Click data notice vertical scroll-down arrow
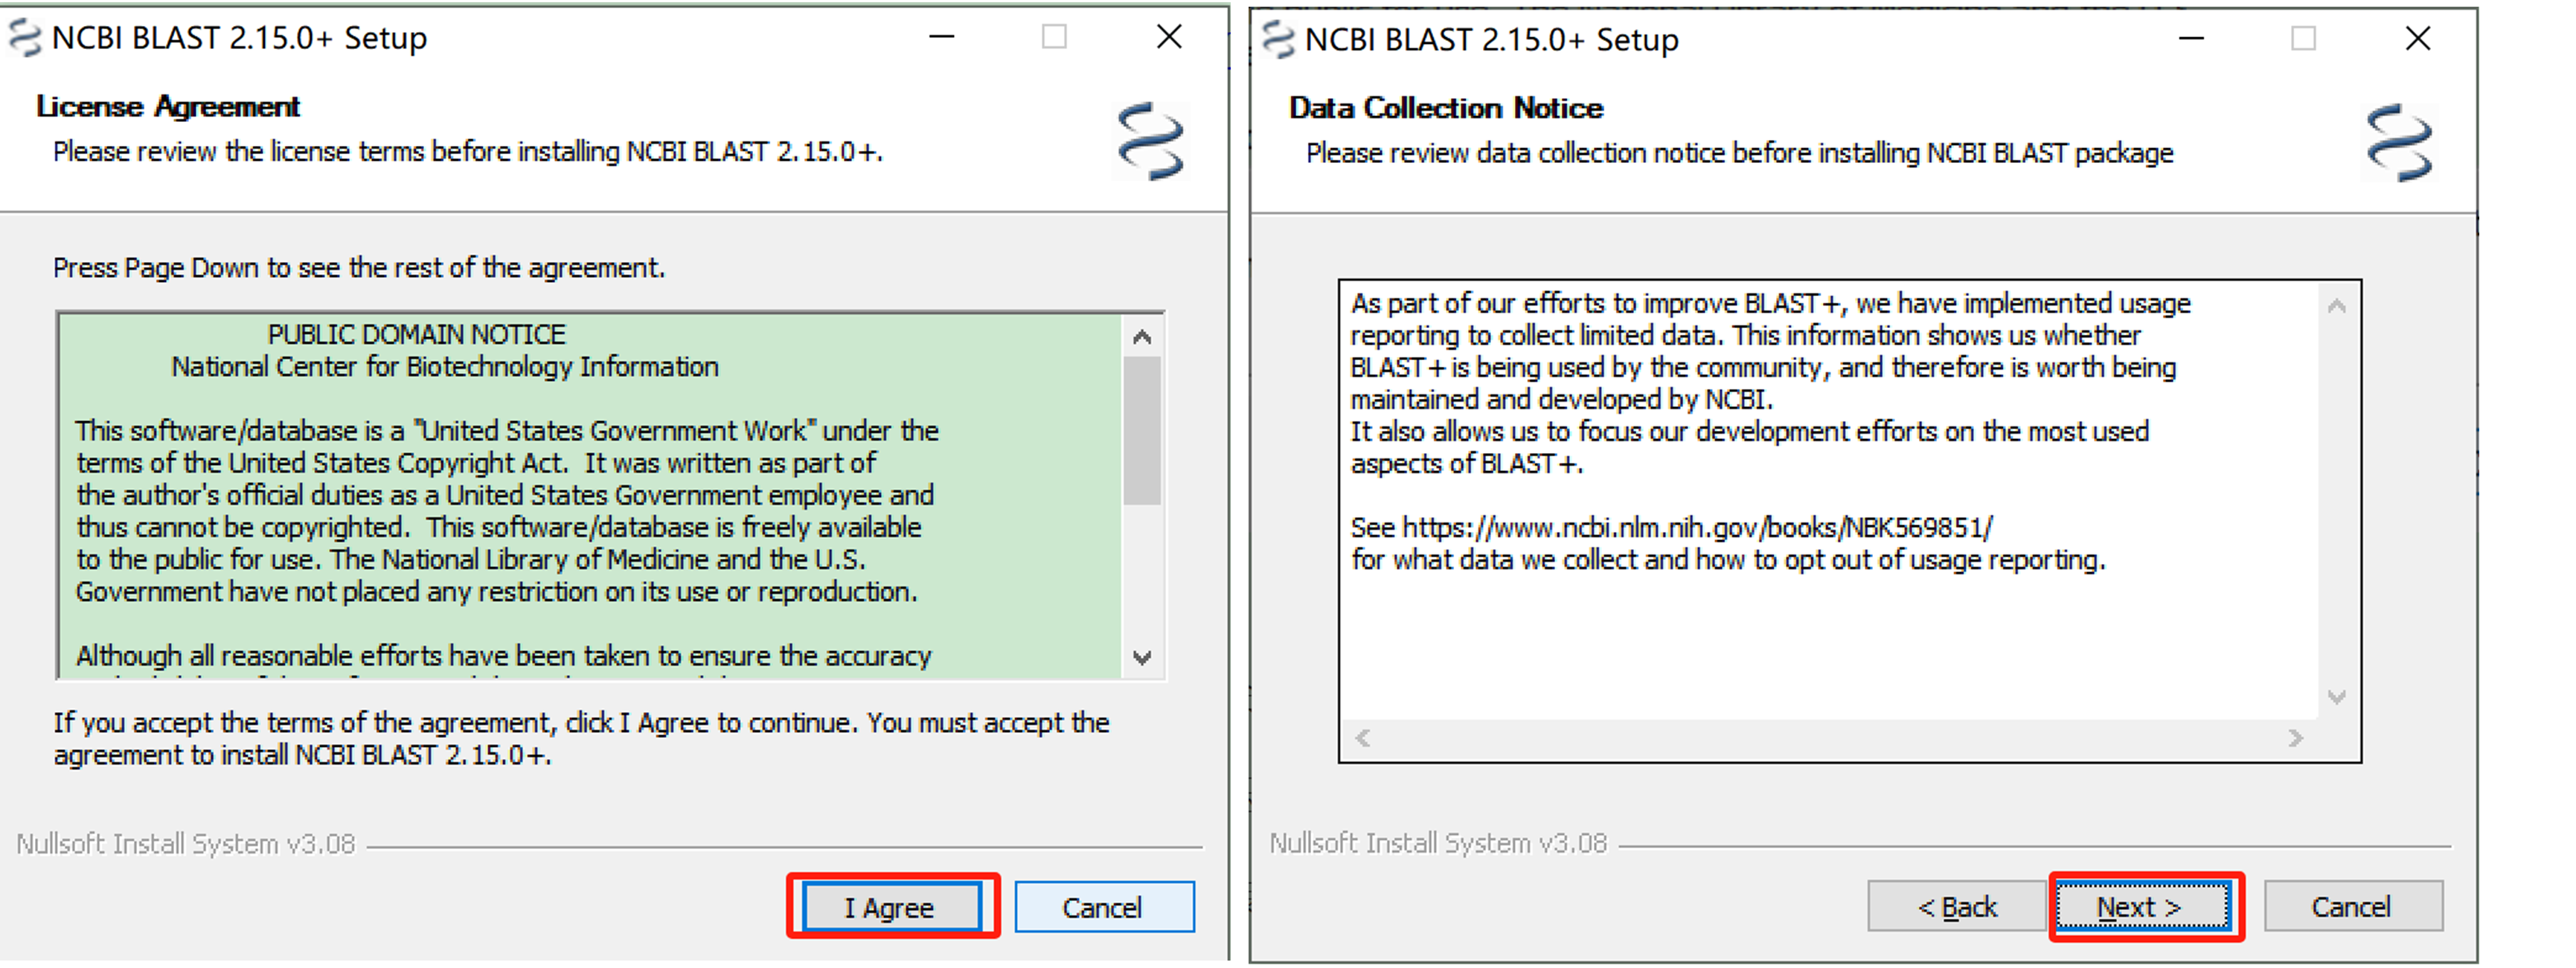 click(x=2336, y=697)
